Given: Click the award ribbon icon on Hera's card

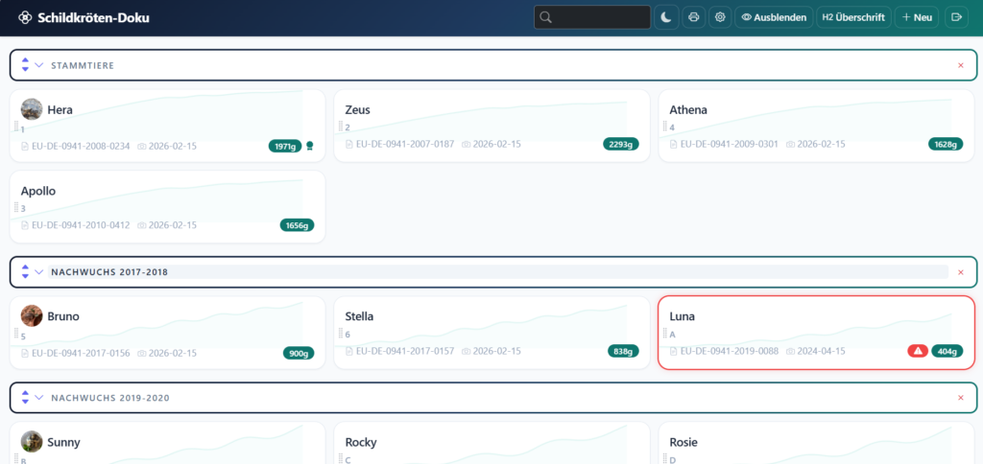Looking at the screenshot, I should coord(309,146).
